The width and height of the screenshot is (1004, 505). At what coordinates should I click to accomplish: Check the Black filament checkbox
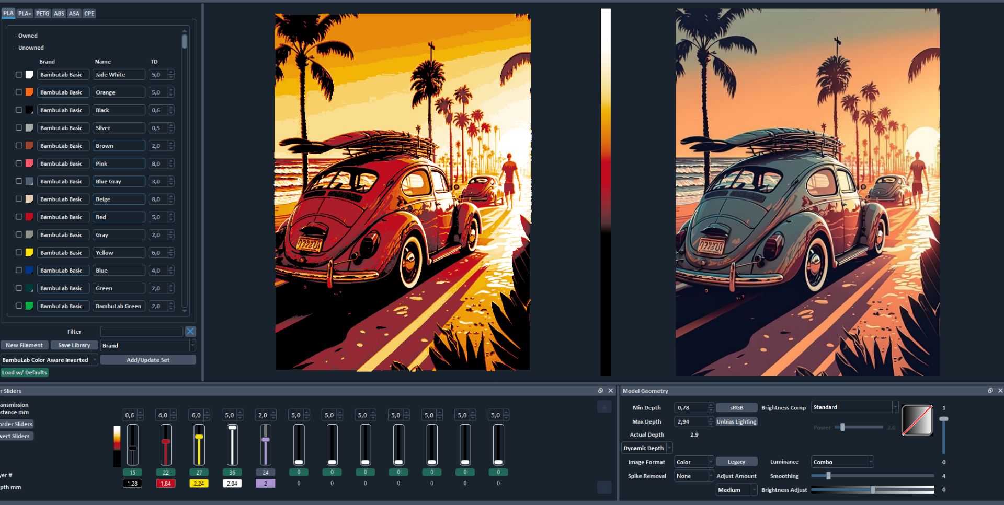click(x=19, y=110)
